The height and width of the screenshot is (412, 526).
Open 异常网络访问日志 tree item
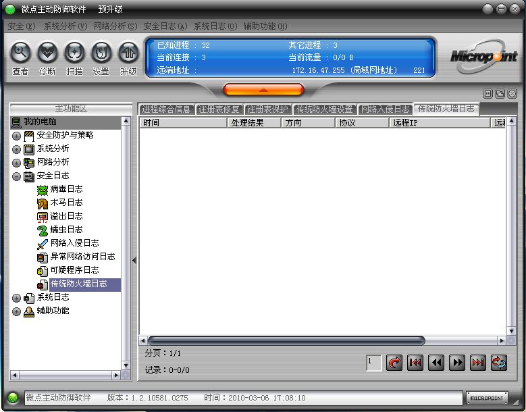click(x=82, y=257)
